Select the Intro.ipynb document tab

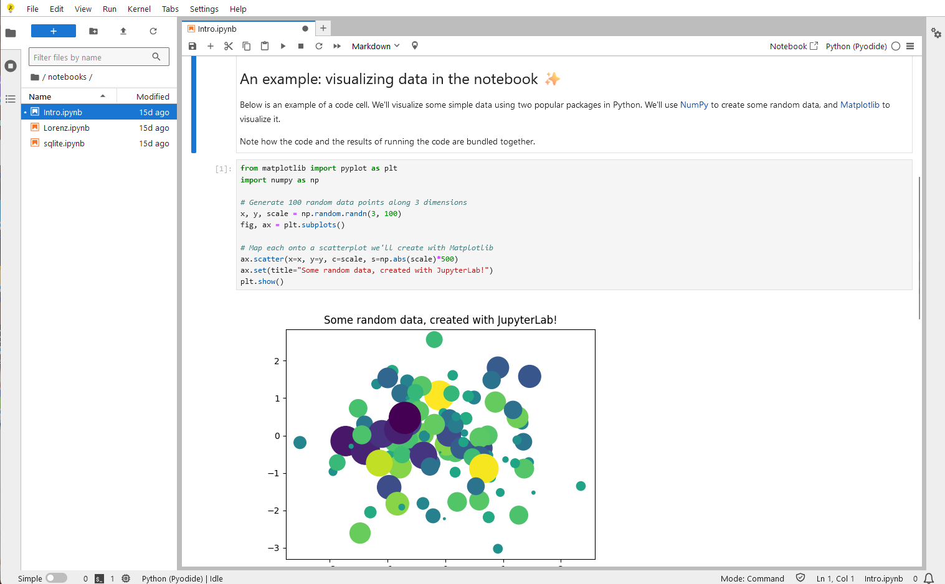[x=218, y=28]
